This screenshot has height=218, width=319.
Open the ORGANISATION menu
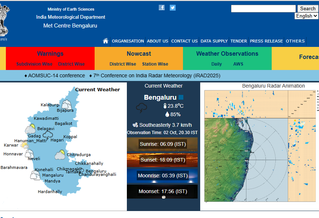128,41
